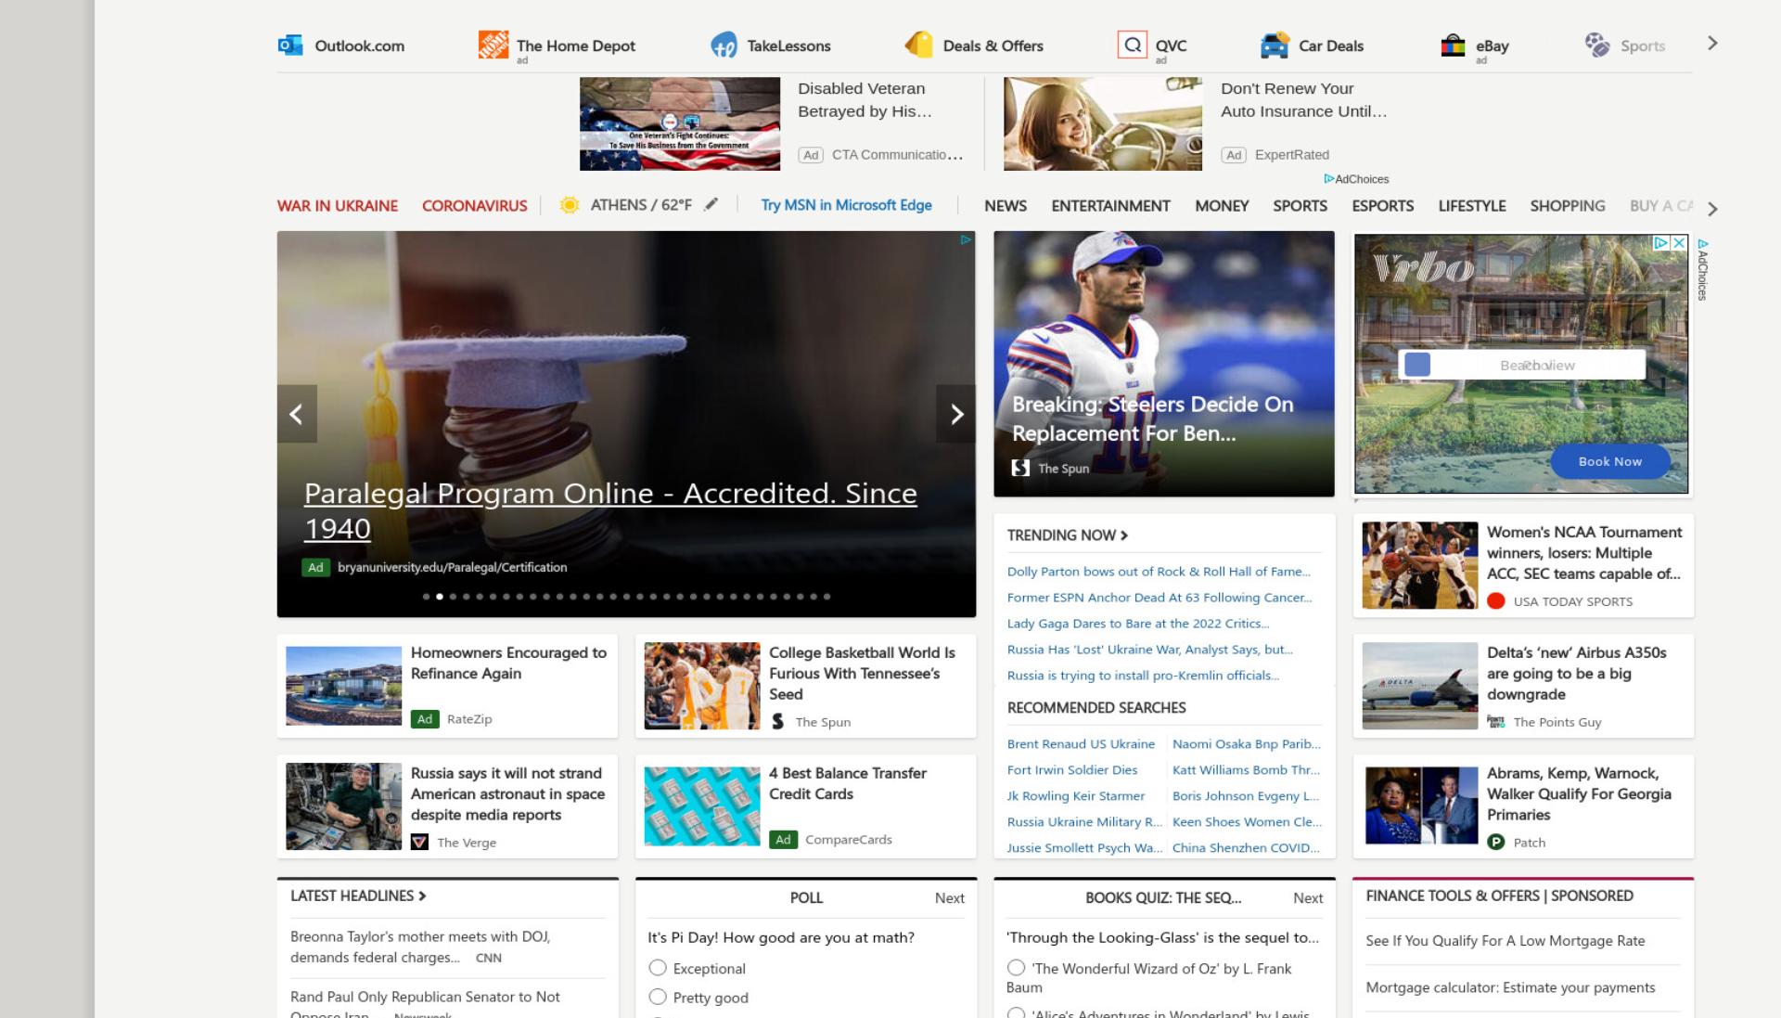The image size is (1781, 1018).
Task: Click the sunny weather icon
Action: [570, 205]
